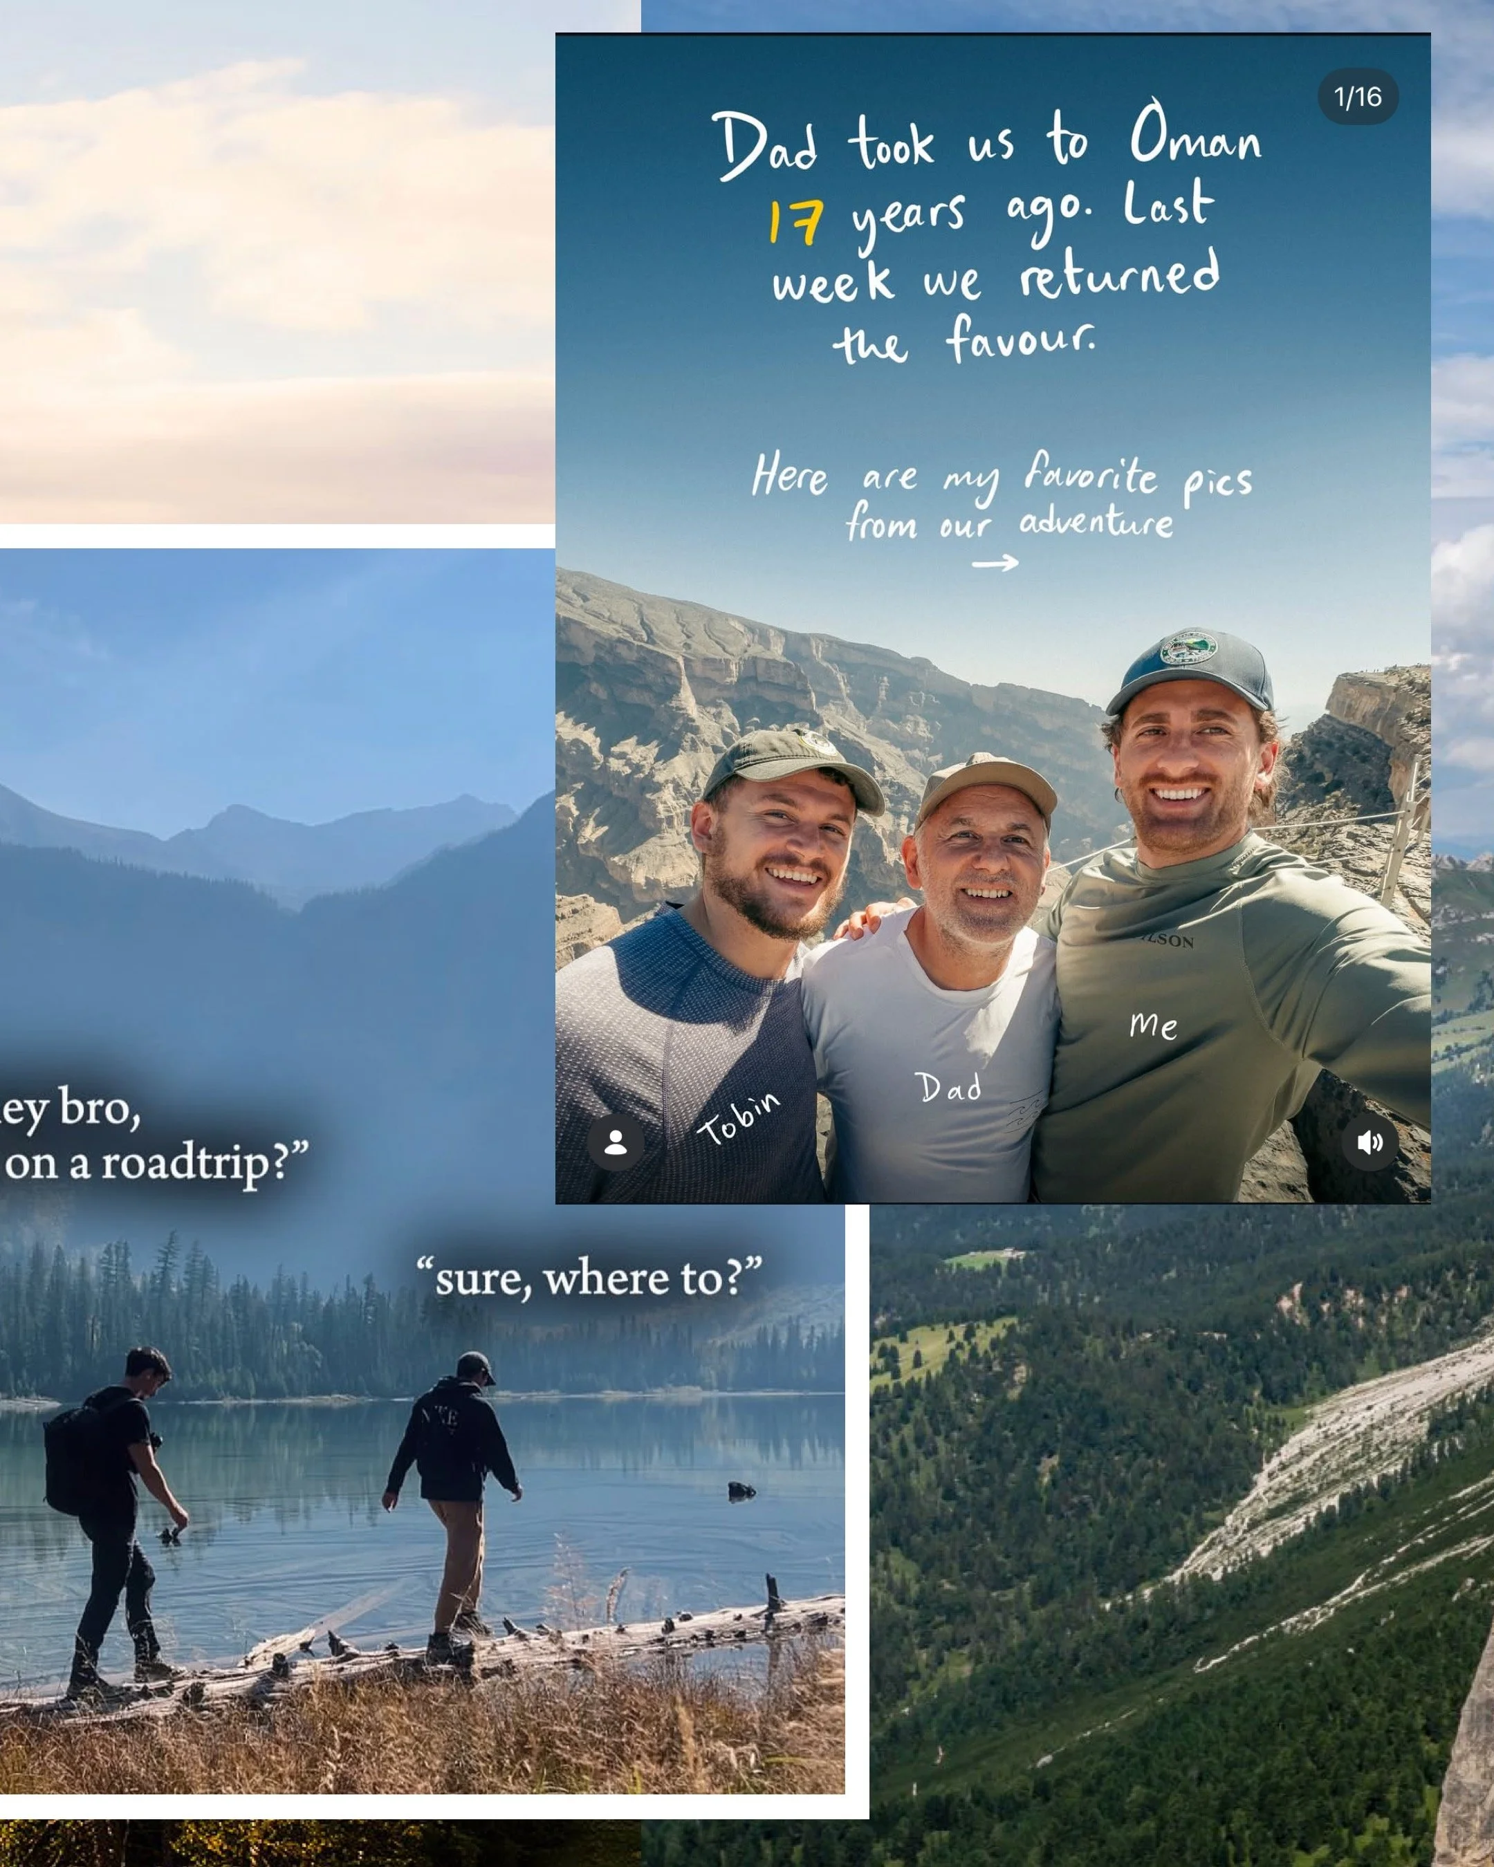This screenshot has width=1494, height=1867.
Task: Click the yellow "17" number
Action: click(x=795, y=223)
